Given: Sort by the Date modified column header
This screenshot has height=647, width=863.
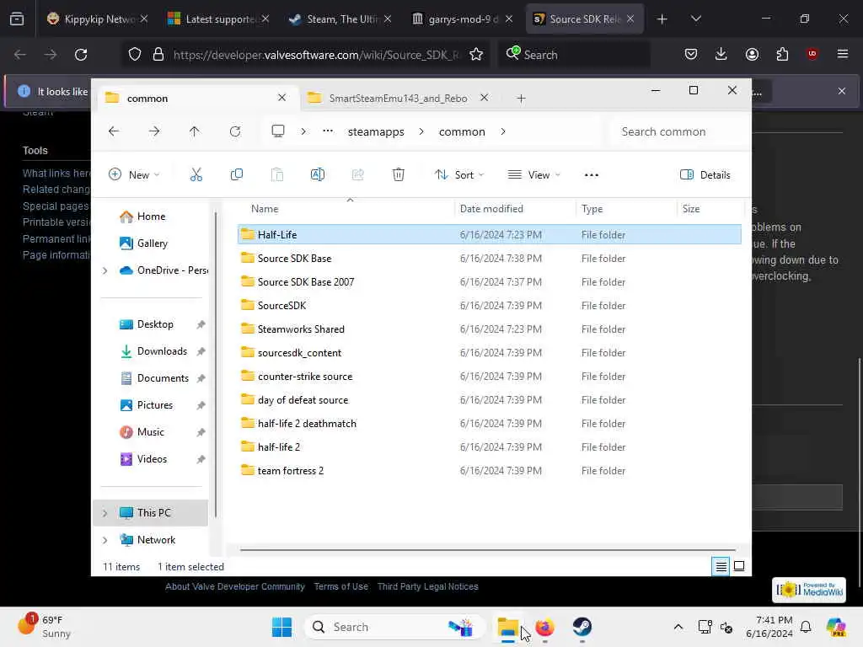Looking at the screenshot, I should [x=515, y=209].
